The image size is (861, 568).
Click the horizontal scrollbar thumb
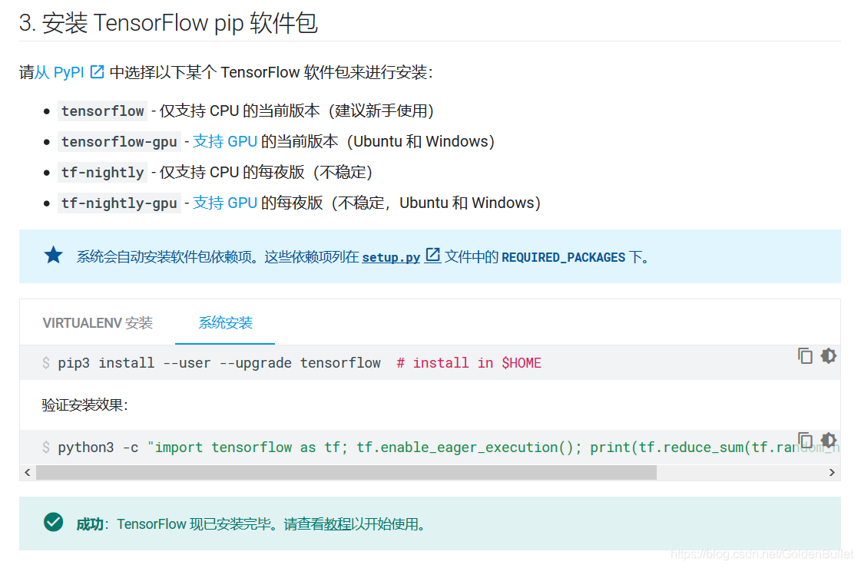346,473
